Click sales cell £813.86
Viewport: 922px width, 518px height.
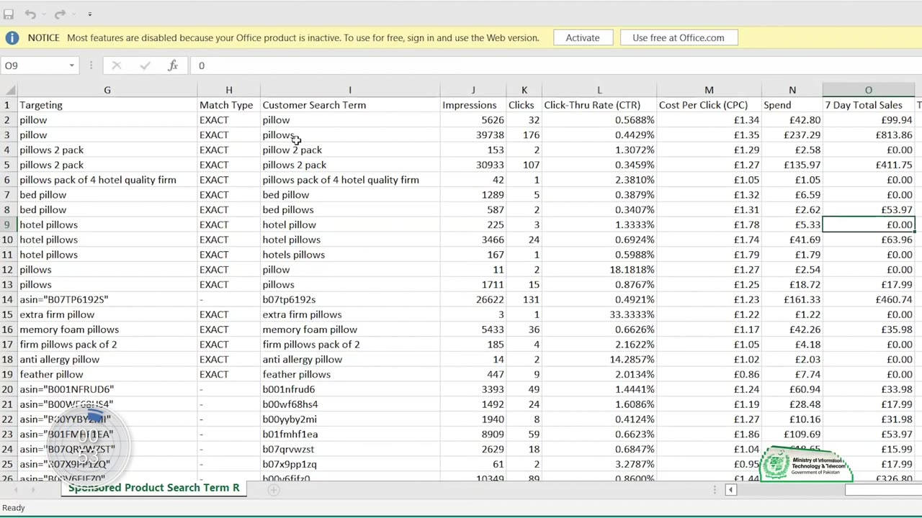point(868,135)
